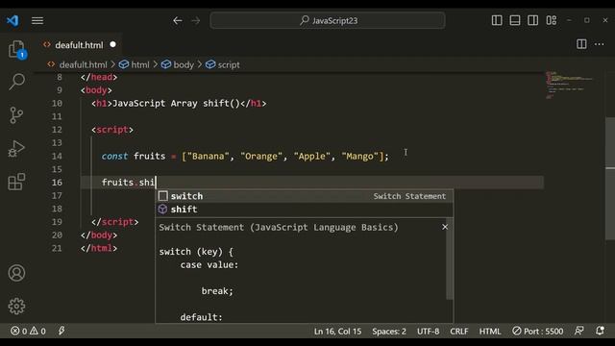Split the editor to the right
Image resolution: width=615 pixels, height=346 pixels.
coord(581,44)
